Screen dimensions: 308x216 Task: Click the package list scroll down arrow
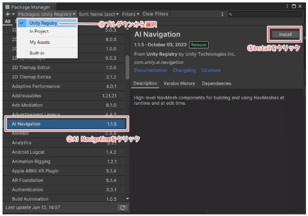click(128, 199)
